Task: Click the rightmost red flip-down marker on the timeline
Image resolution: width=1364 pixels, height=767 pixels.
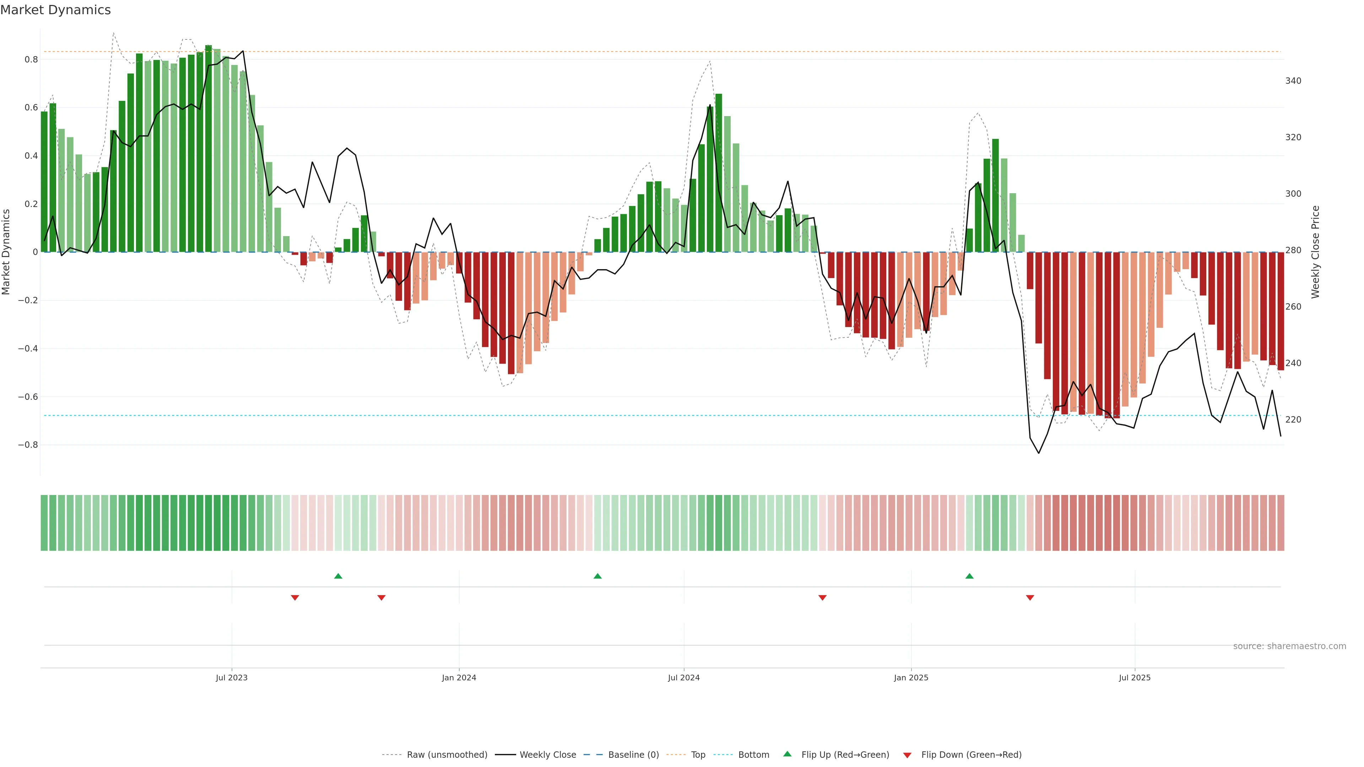Action: click(1030, 598)
